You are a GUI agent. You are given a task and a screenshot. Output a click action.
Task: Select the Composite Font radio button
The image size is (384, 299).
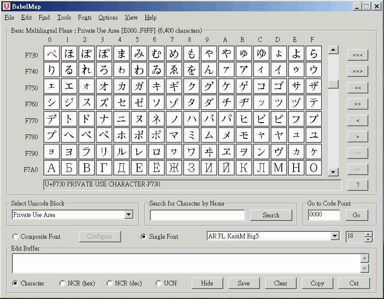16,237
